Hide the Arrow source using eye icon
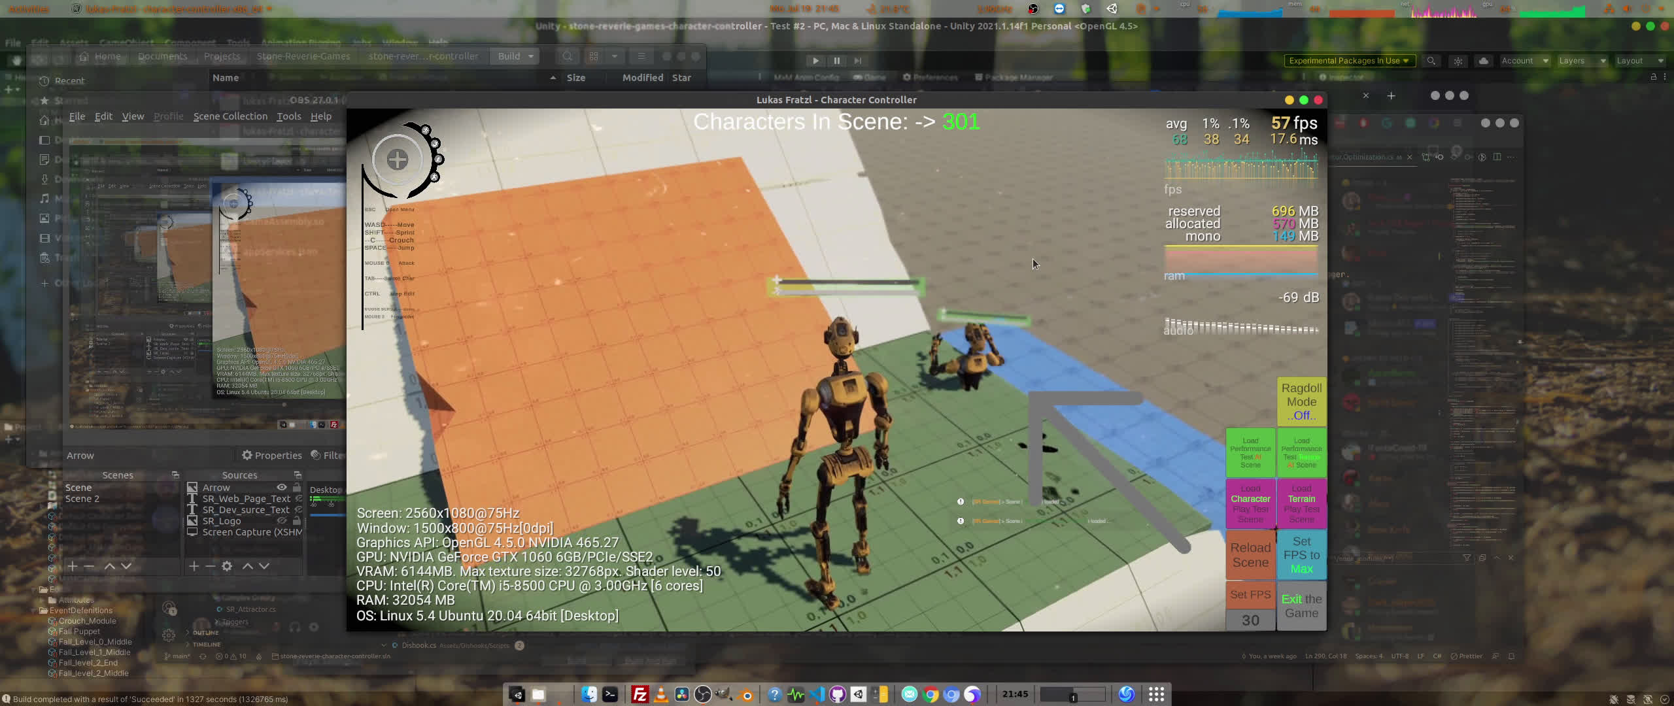This screenshot has width=1674, height=706. click(282, 488)
